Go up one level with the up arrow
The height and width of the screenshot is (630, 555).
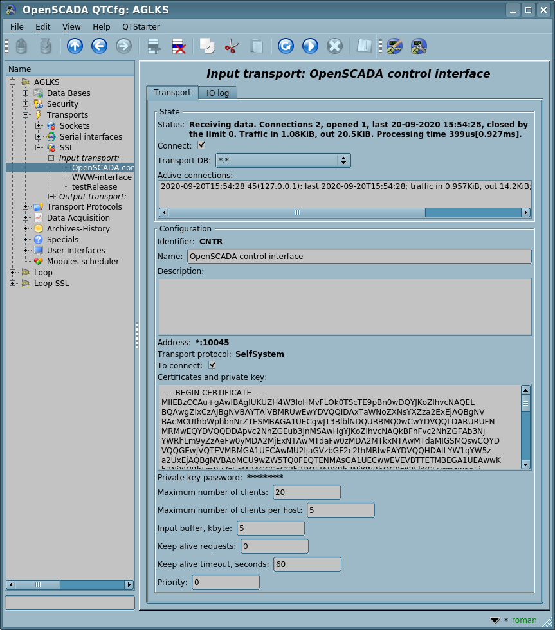(75, 46)
